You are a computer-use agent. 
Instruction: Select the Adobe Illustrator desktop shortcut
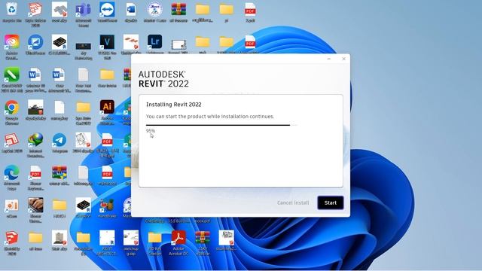pyautogui.click(x=107, y=112)
